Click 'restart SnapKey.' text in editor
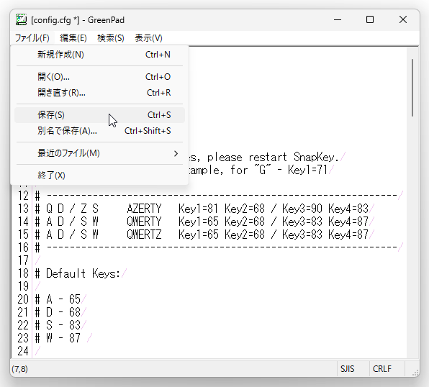The image size is (429, 387). point(294,158)
